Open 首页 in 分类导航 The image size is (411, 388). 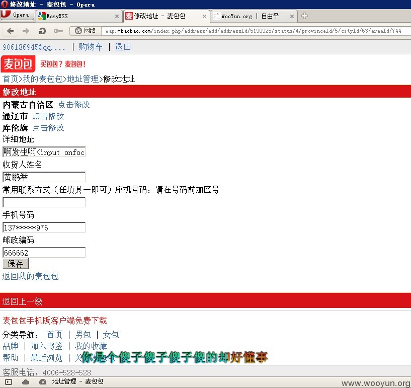coord(54,335)
